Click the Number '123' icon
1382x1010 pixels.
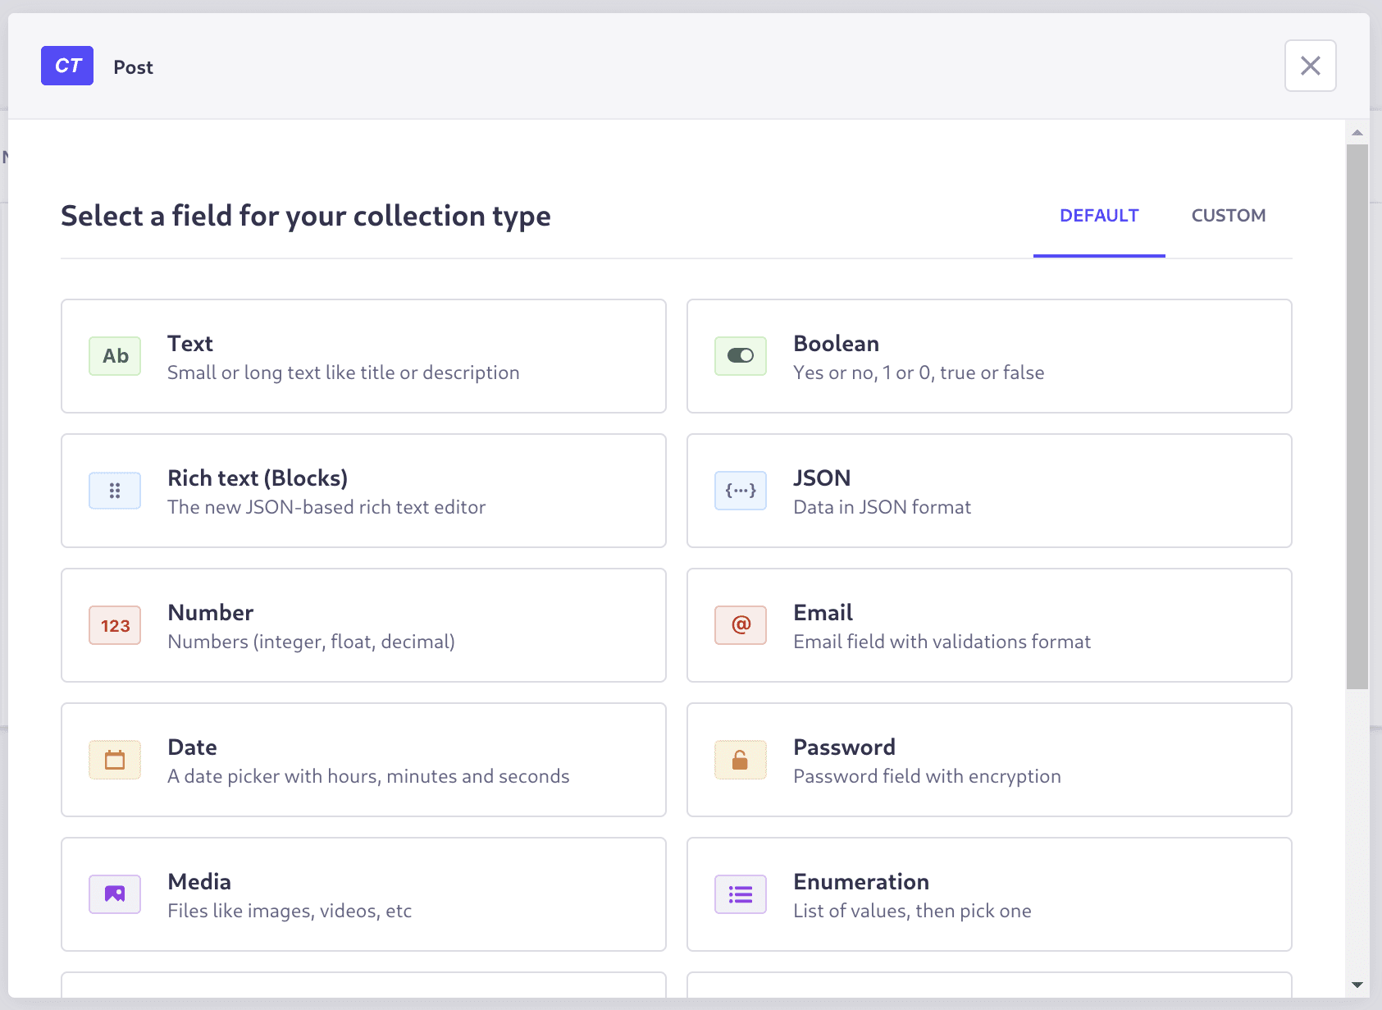point(115,625)
